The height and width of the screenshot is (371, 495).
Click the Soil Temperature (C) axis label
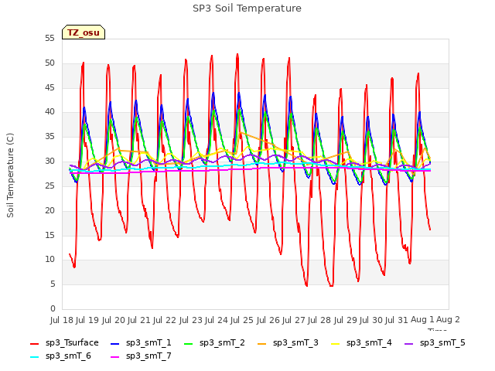[10, 175]
